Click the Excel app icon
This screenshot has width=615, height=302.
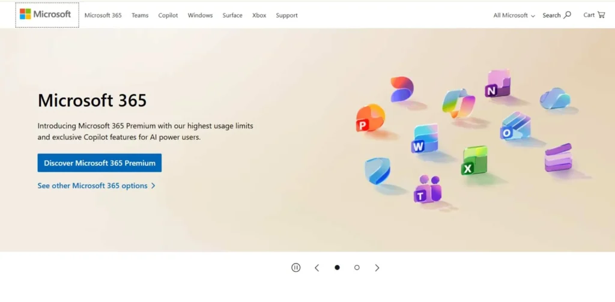click(474, 161)
